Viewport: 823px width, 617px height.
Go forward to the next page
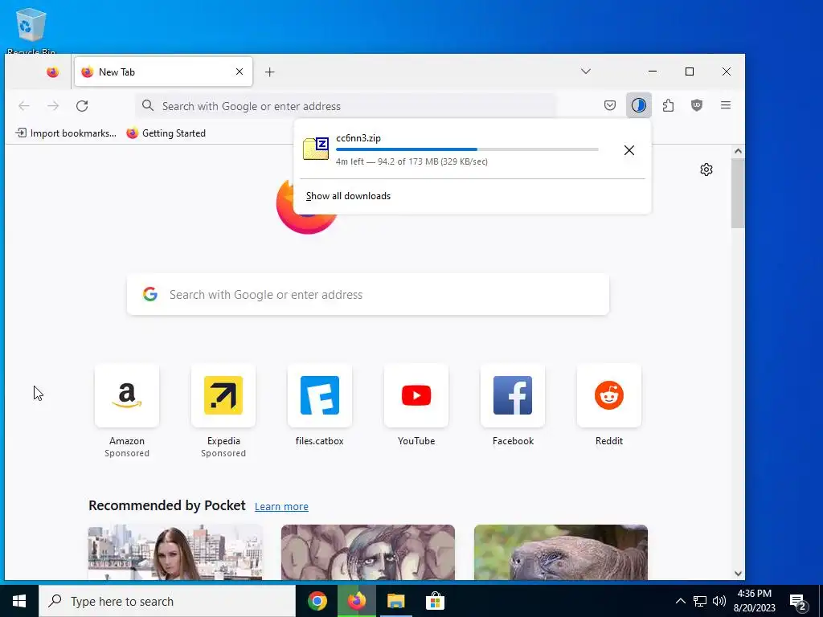pyautogui.click(x=53, y=106)
